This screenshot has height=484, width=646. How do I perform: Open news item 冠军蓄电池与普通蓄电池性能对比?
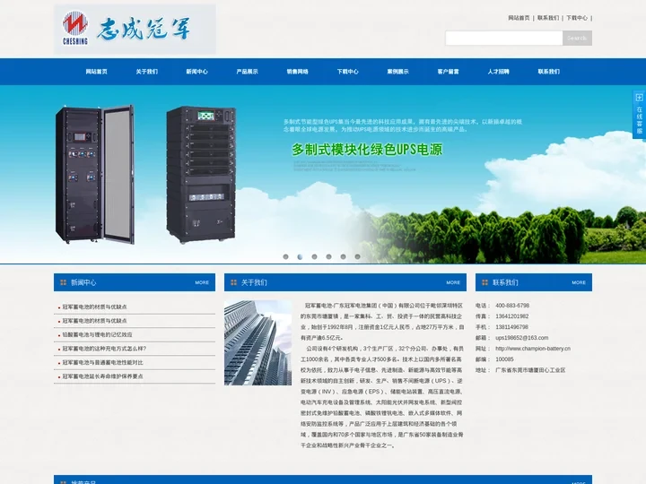point(102,363)
